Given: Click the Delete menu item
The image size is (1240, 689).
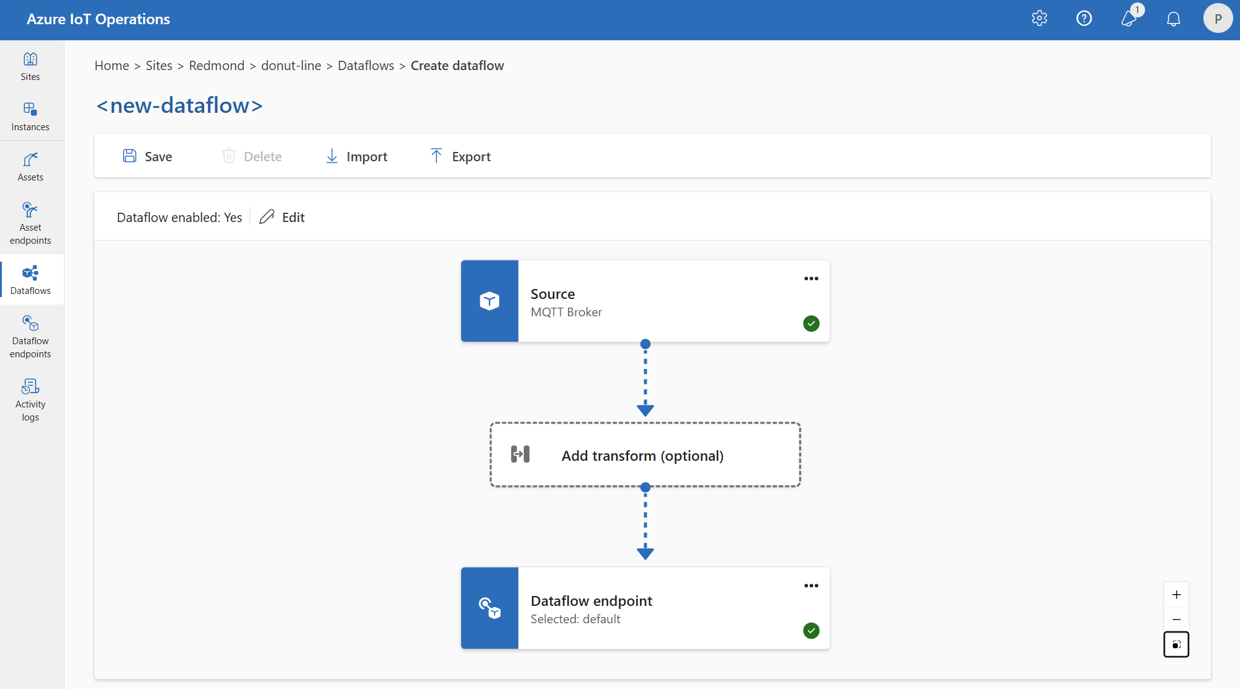Looking at the screenshot, I should (251, 155).
